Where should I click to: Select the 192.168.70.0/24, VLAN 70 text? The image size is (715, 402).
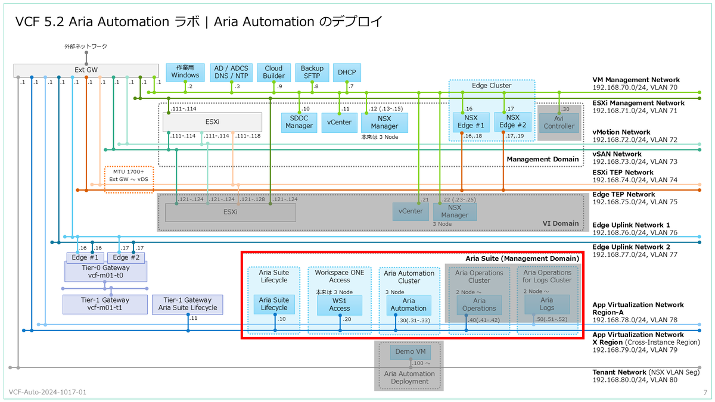pyautogui.click(x=635, y=88)
